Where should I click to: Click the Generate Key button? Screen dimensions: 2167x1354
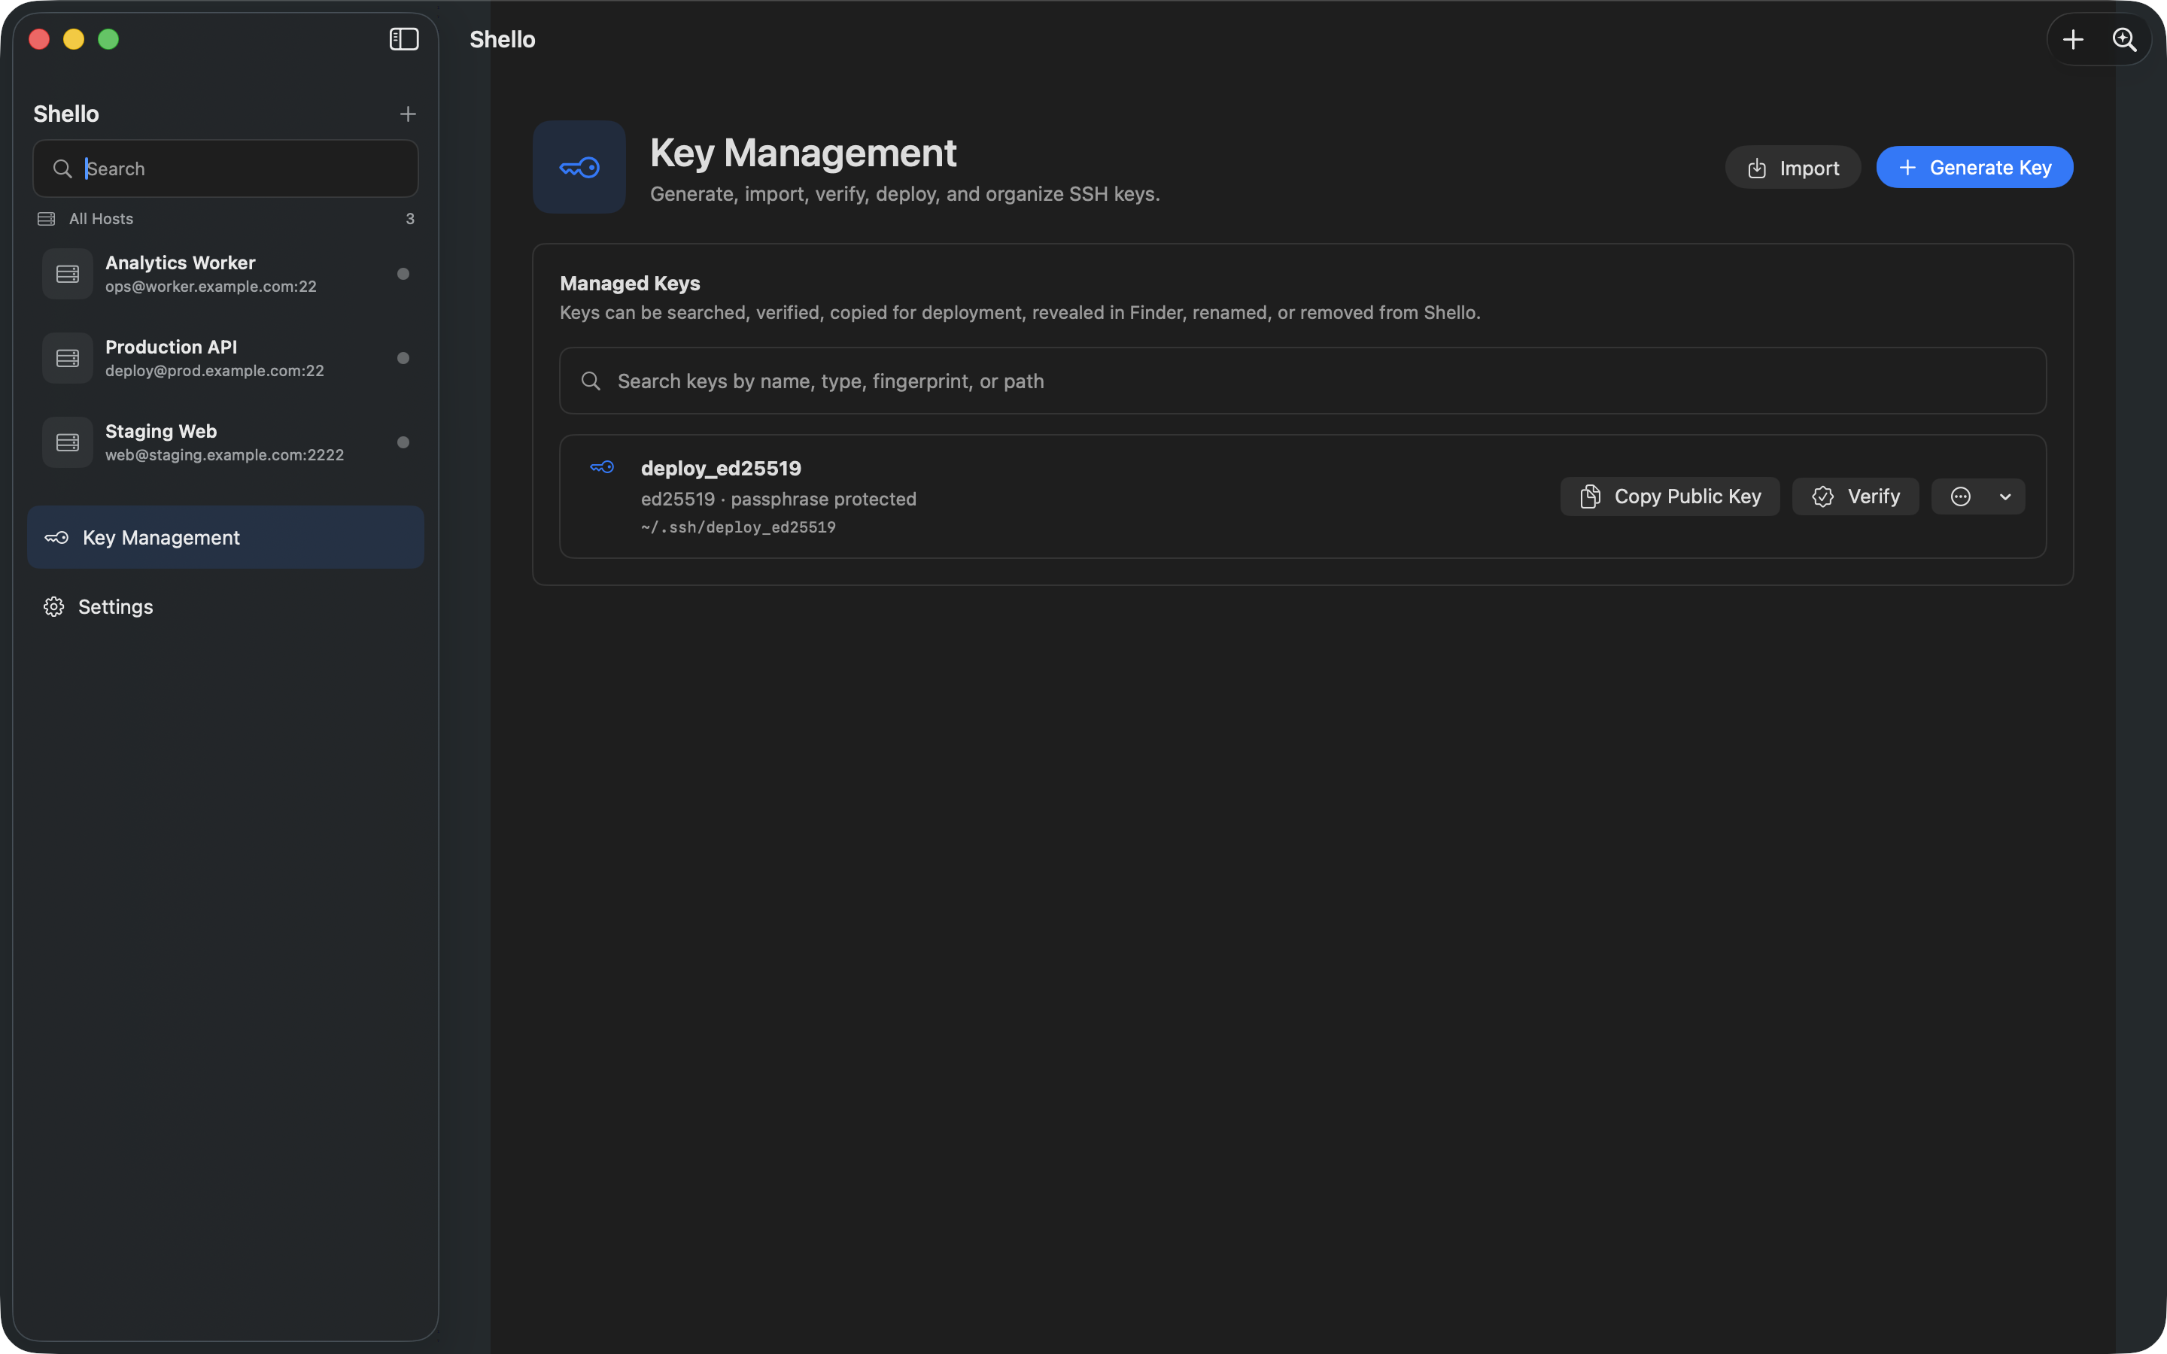(1974, 168)
